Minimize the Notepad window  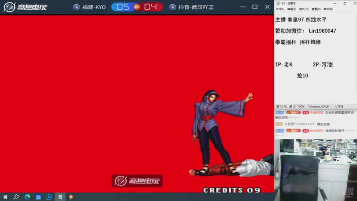click(x=335, y=4)
